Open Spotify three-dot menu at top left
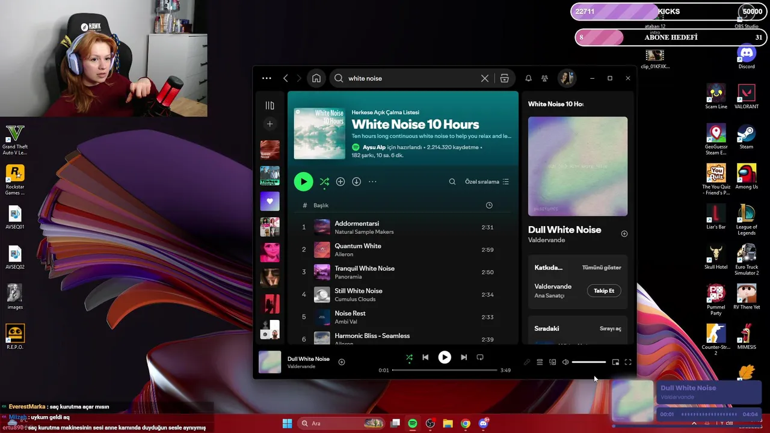 tap(266, 78)
